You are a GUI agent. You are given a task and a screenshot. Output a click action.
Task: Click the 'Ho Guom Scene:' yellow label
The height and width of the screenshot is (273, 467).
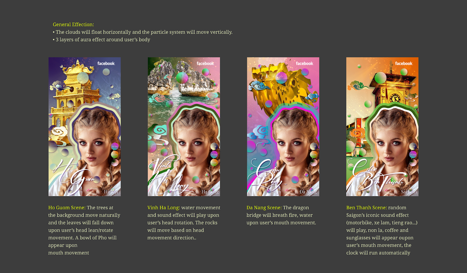(x=67, y=208)
